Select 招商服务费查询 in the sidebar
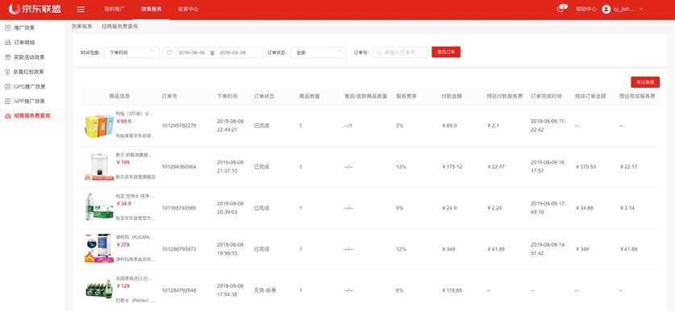Image resolution: width=675 pixels, height=311 pixels. click(32, 116)
